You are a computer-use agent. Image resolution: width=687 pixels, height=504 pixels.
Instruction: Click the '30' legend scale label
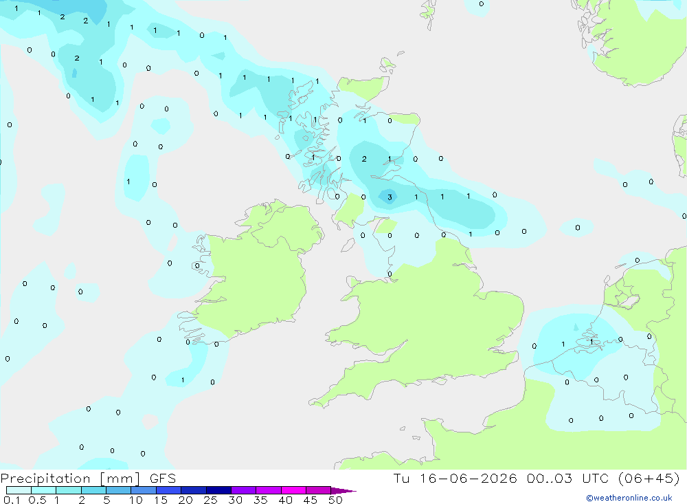click(x=235, y=500)
